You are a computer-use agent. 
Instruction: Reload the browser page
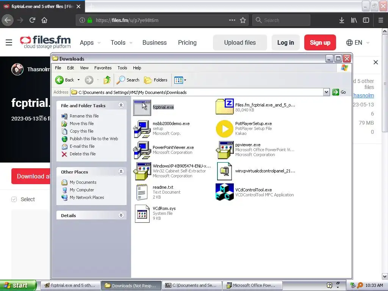coord(32,20)
